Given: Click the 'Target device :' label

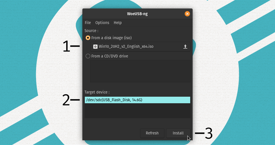Looking at the screenshot, I should 97,92.
